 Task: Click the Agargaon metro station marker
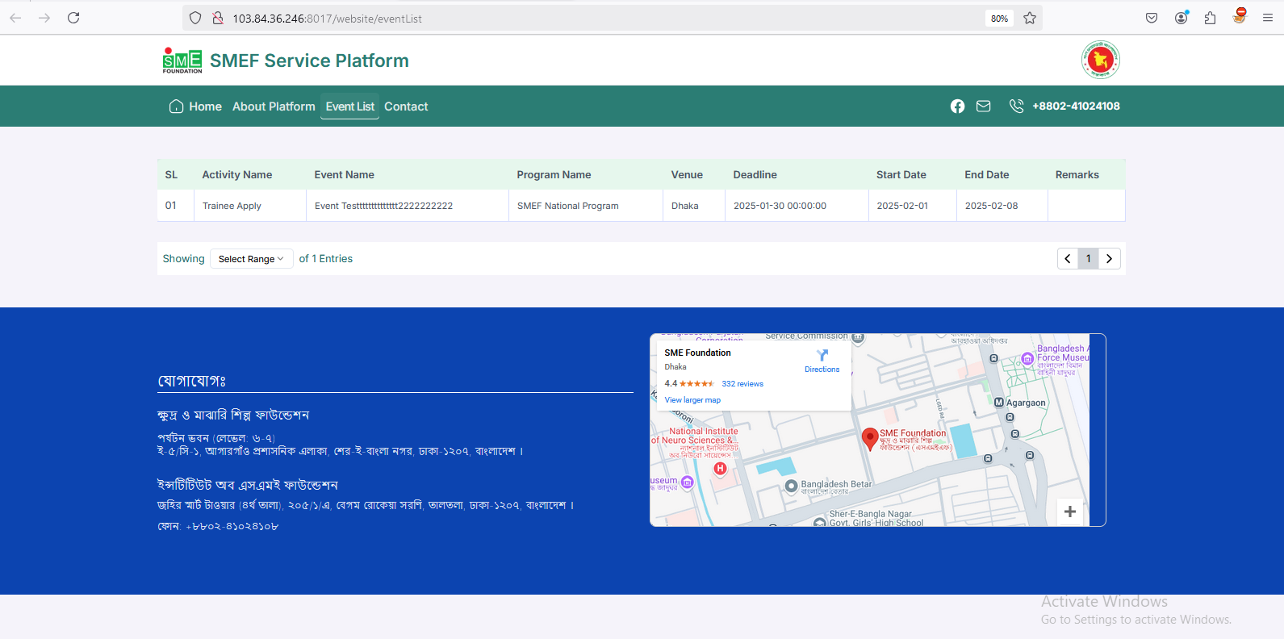click(x=999, y=403)
